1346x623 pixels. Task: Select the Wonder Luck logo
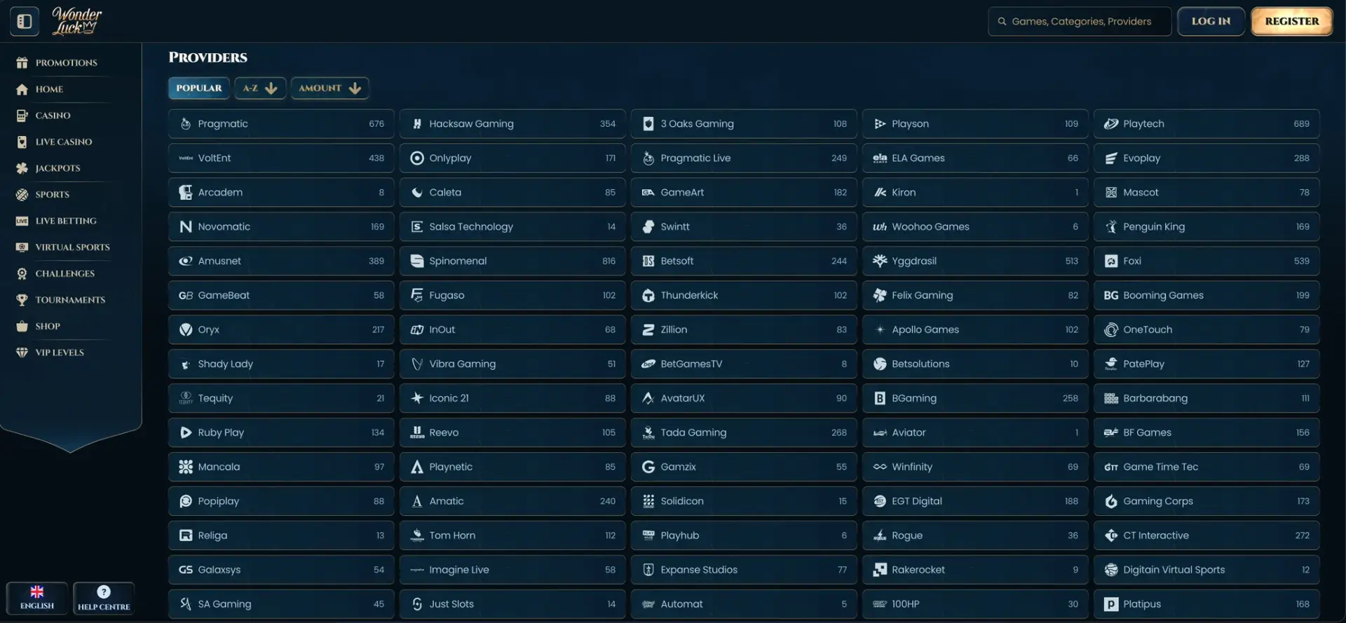coord(76,21)
